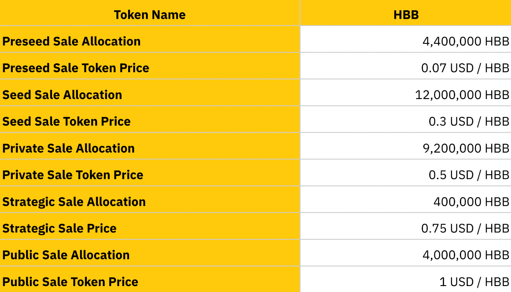Click the Token Name header cell
This screenshot has width=511, height=292.
[150, 13]
